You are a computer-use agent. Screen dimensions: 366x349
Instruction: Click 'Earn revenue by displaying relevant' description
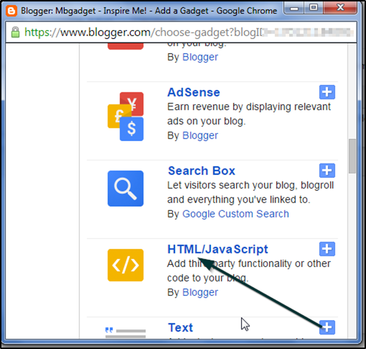(x=249, y=107)
